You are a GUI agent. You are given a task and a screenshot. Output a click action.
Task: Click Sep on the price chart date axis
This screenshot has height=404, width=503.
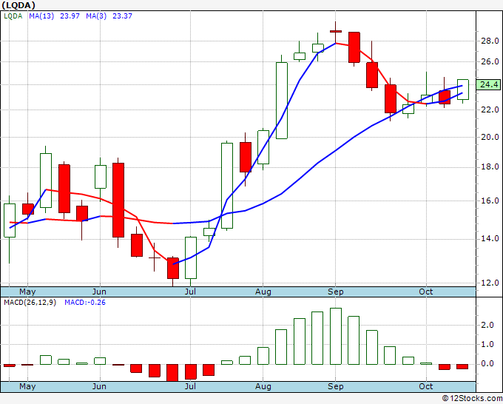pyautogui.click(x=336, y=292)
